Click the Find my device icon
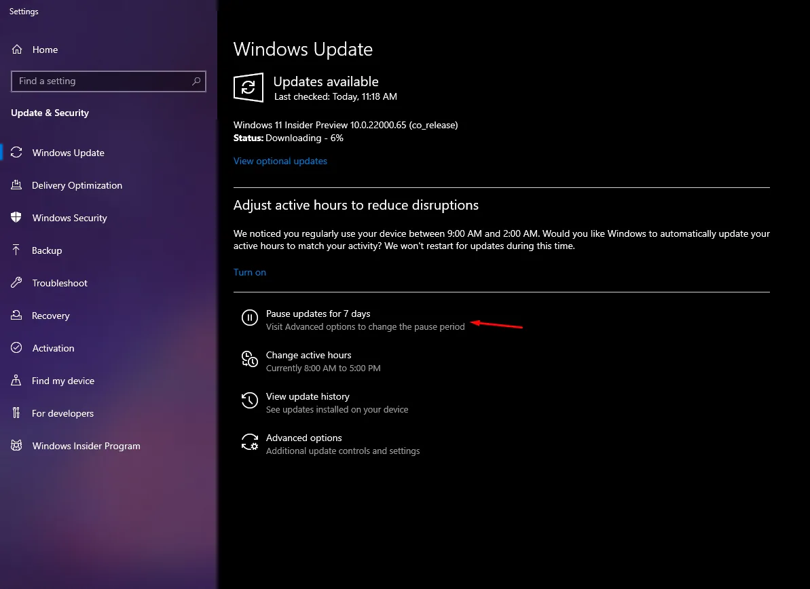This screenshot has height=589, width=810. coord(16,380)
